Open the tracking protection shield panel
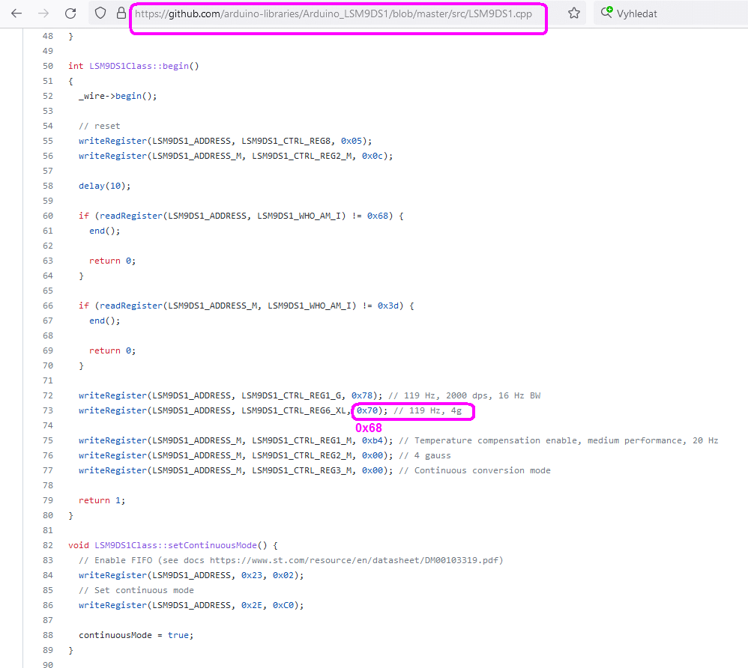The image size is (748, 668). coord(100,13)
